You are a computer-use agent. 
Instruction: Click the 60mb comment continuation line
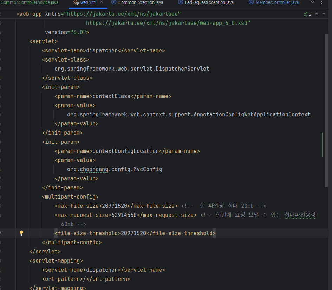74,224
